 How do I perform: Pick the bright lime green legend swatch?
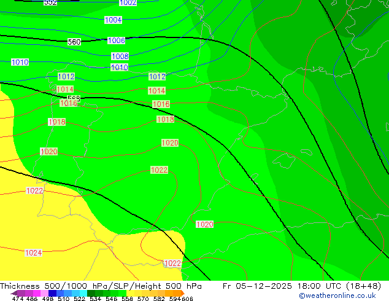pos(122,293)
